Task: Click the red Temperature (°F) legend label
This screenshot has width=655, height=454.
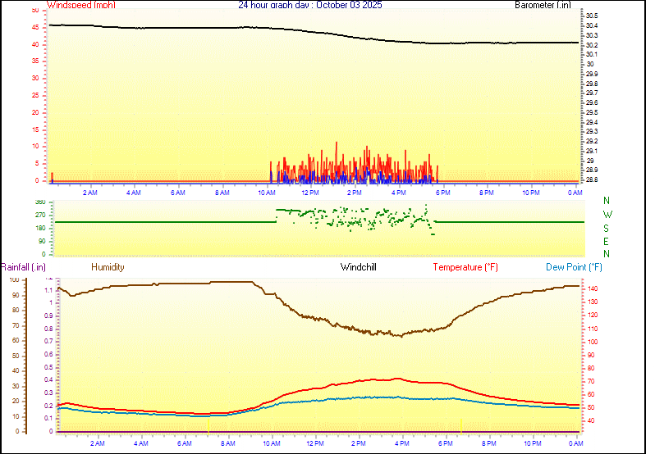Action: [465, 267]
